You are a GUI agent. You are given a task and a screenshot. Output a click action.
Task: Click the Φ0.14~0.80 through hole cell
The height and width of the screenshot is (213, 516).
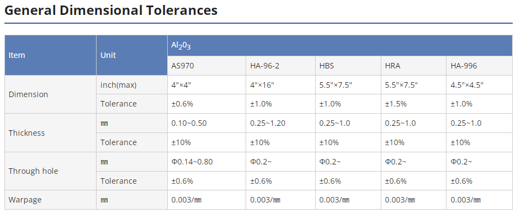pos(206,162)
